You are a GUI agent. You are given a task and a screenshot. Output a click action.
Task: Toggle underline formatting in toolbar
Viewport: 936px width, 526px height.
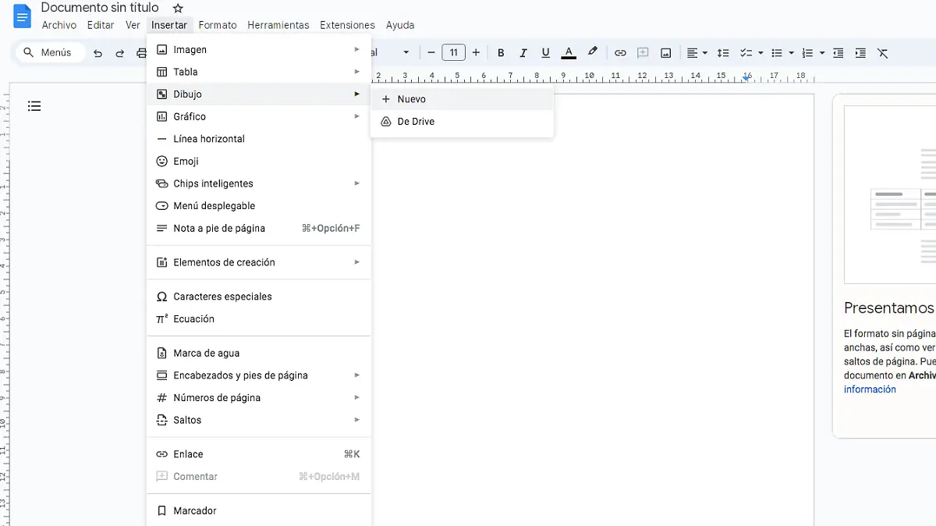click(546, 53)
